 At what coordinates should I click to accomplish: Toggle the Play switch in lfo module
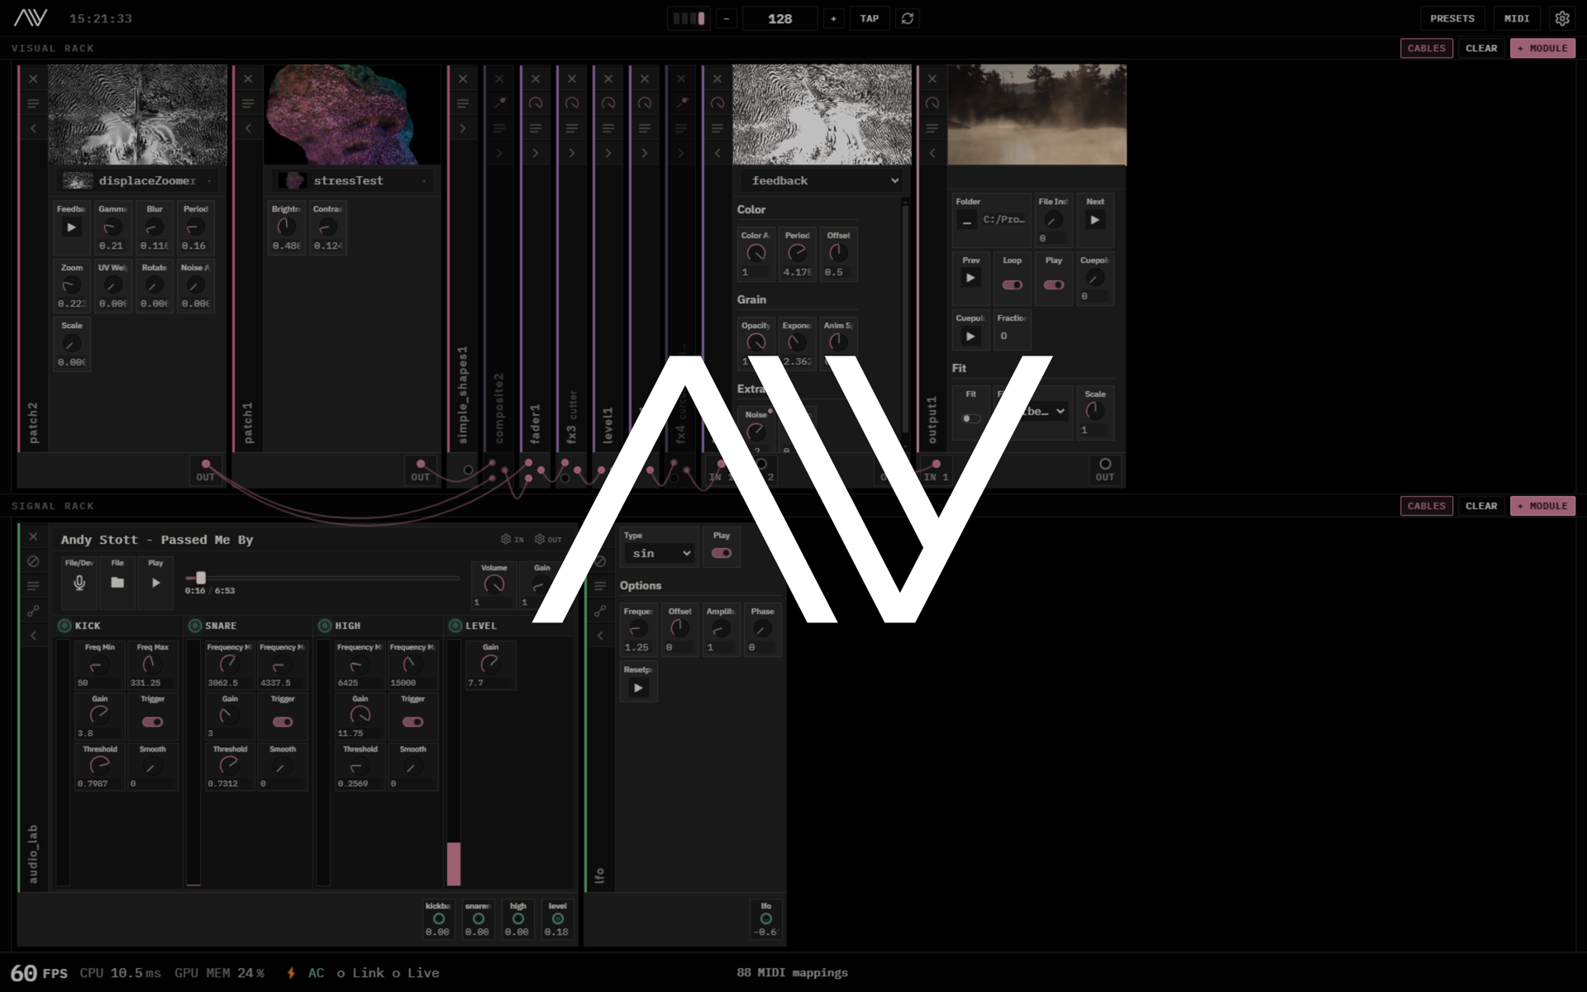(x=722, y=553)
